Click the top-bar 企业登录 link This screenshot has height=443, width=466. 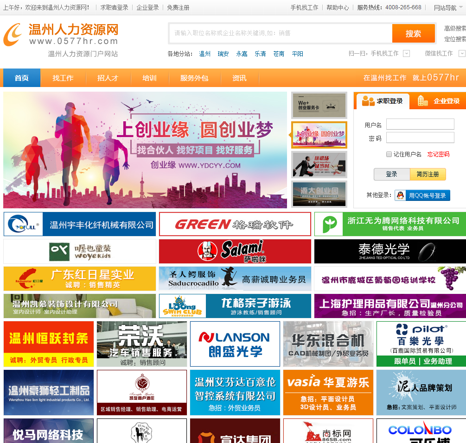[148, 8]
